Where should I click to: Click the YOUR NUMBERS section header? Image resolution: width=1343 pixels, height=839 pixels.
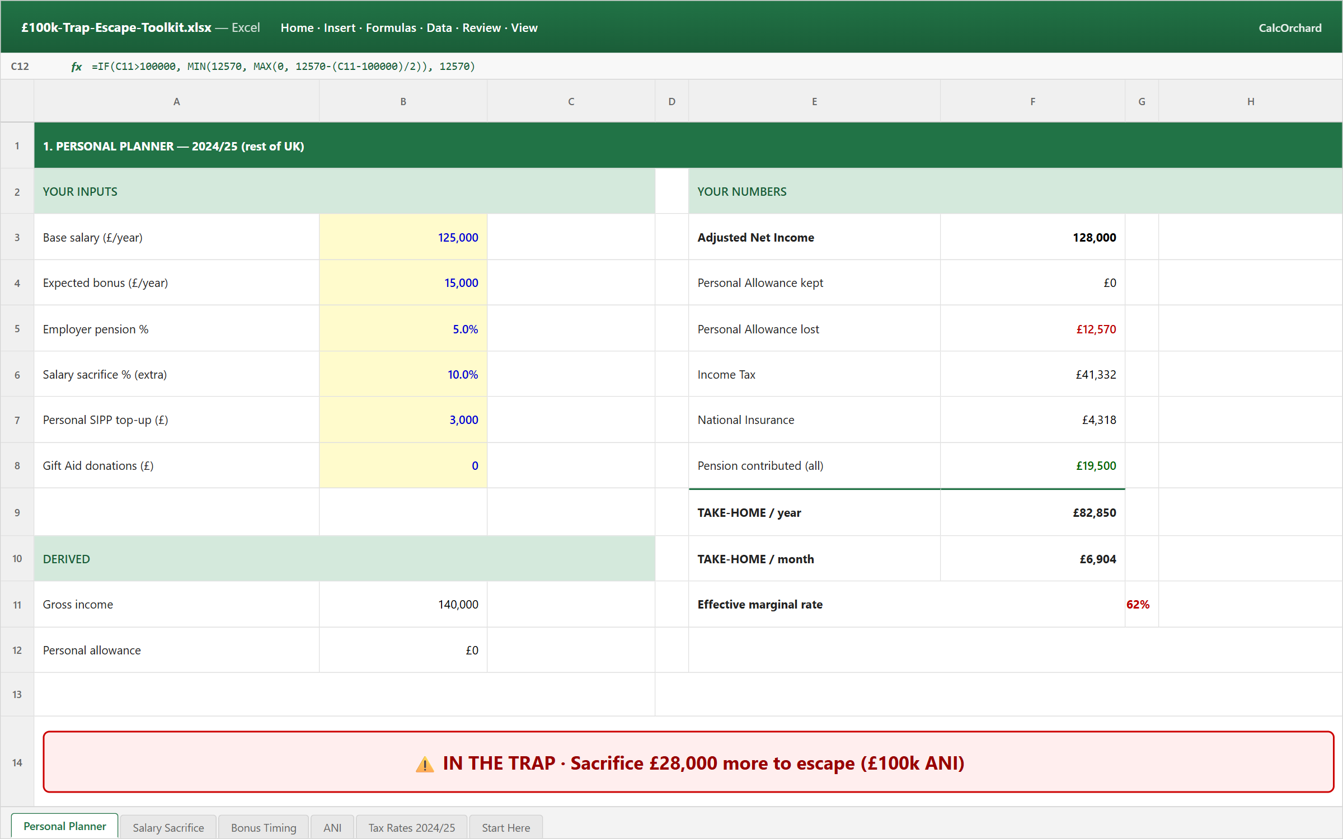(1015, 191)
